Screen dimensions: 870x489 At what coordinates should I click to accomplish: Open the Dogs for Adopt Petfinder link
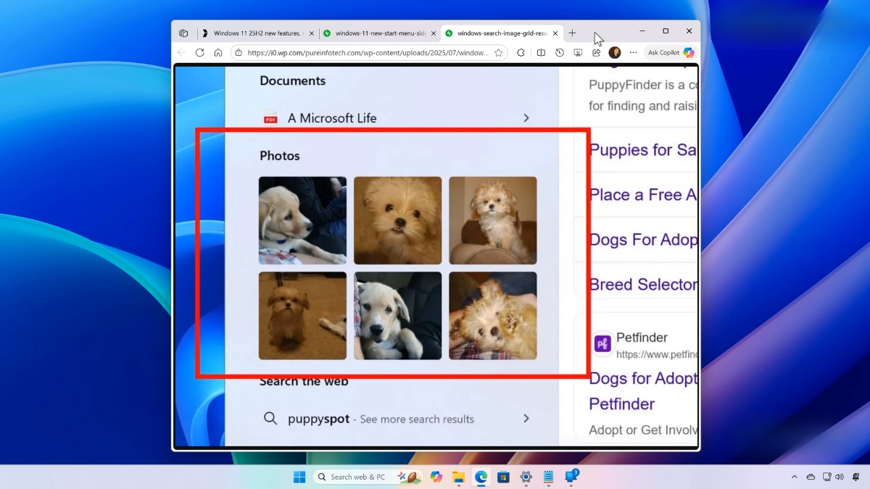pos(643,391)
